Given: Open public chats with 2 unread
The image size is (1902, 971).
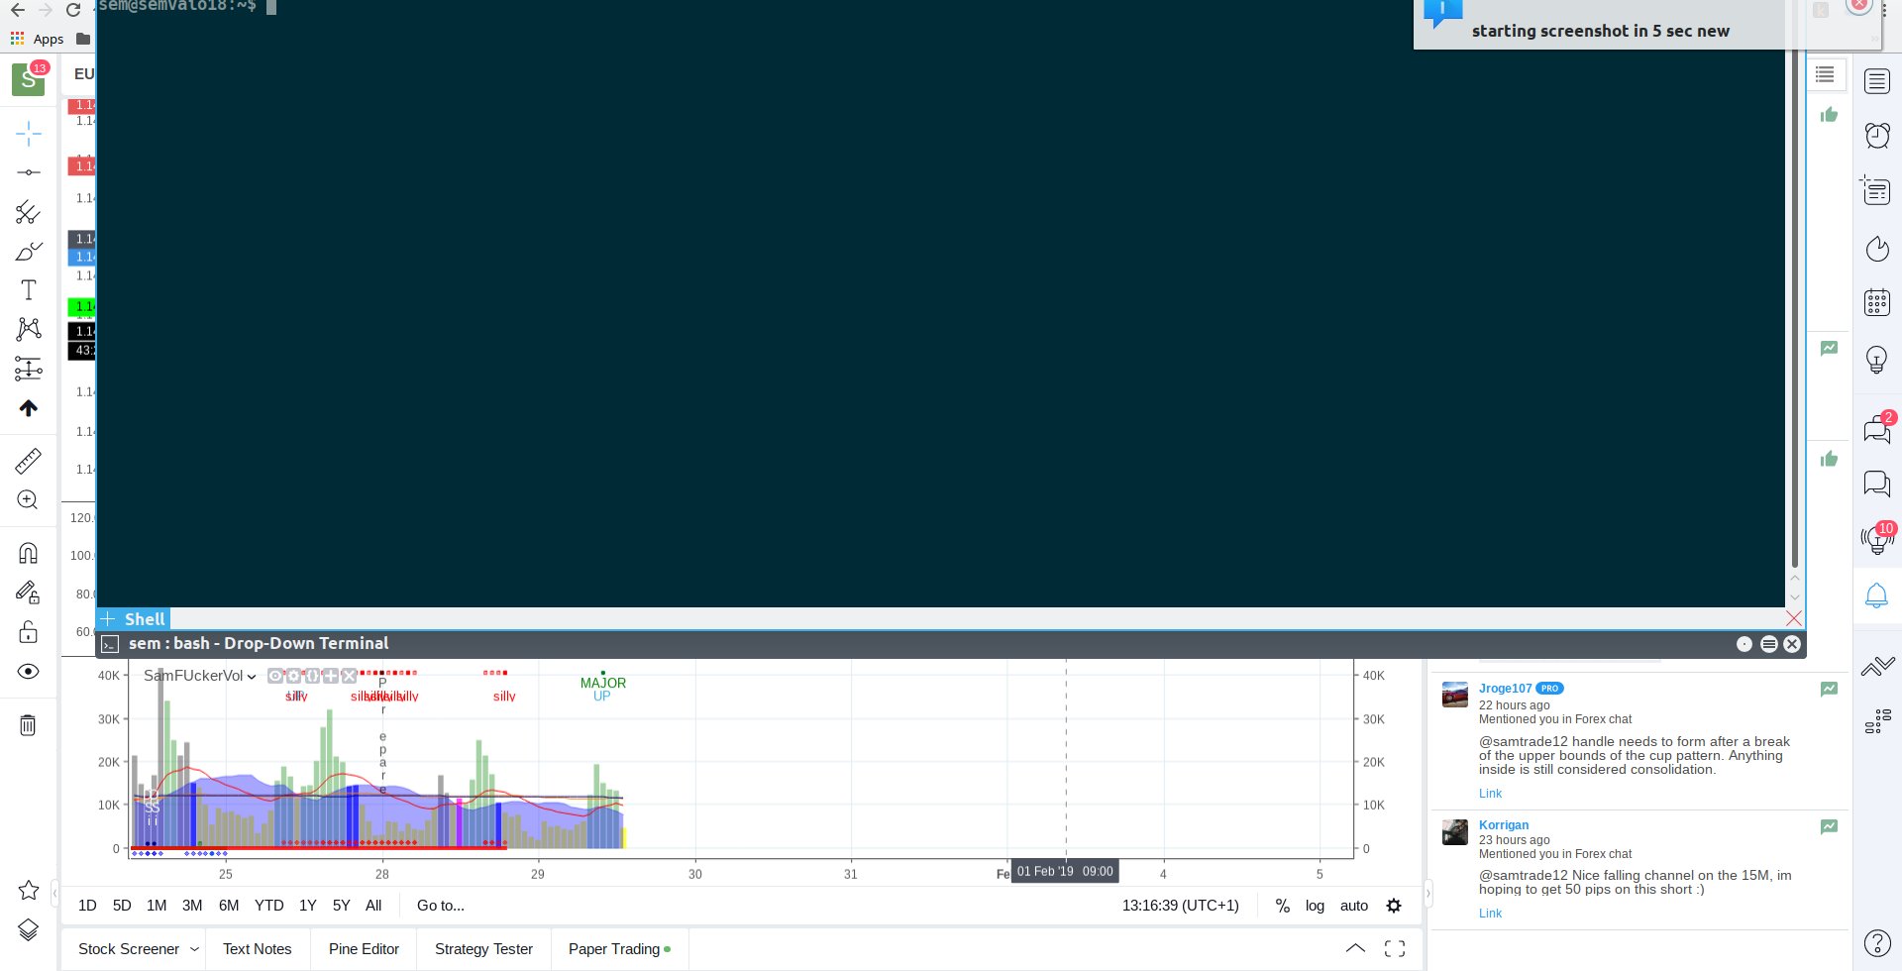Looking at the screenshot, I should click(1877, 428).
